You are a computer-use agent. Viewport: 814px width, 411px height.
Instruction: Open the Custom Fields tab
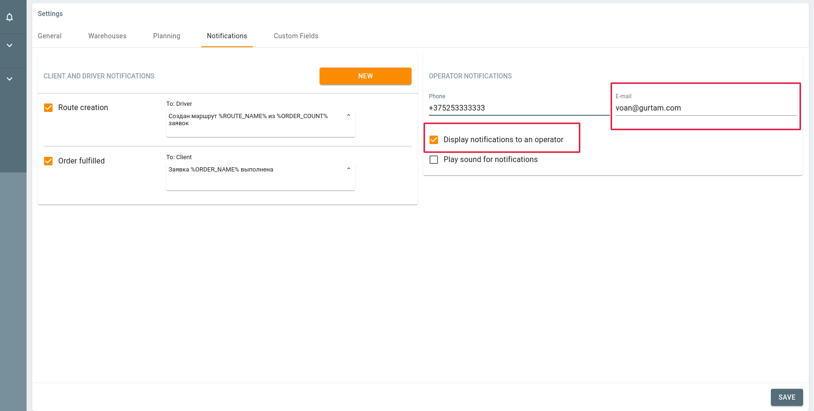tap(296, 36)
